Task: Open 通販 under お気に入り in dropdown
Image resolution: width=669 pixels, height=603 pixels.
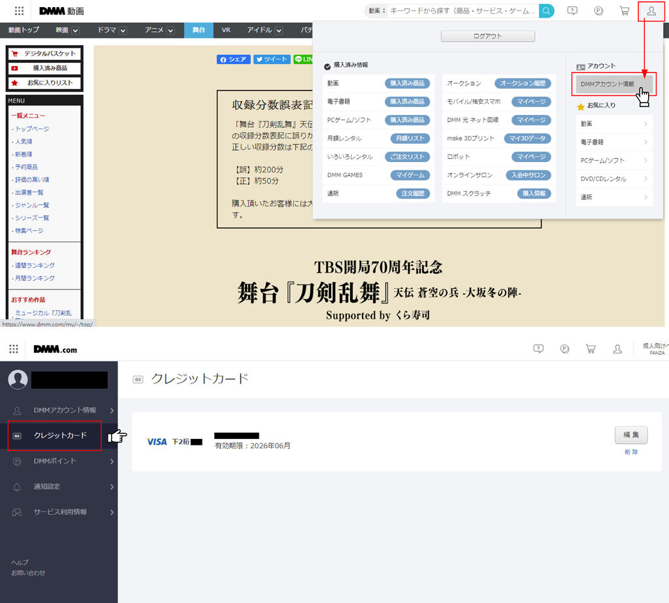Action: click(614, 197)
